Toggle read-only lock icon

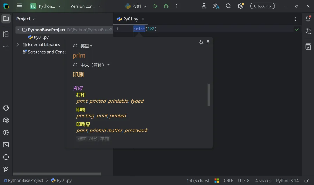306,181
